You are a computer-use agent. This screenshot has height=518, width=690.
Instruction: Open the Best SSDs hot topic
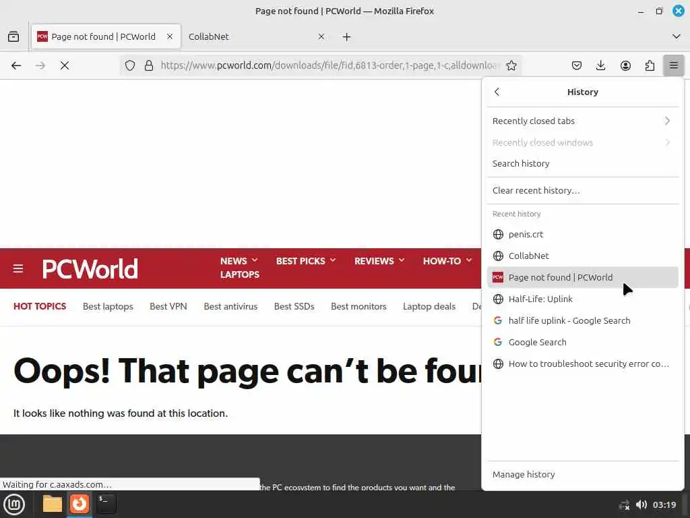(294, 307)
